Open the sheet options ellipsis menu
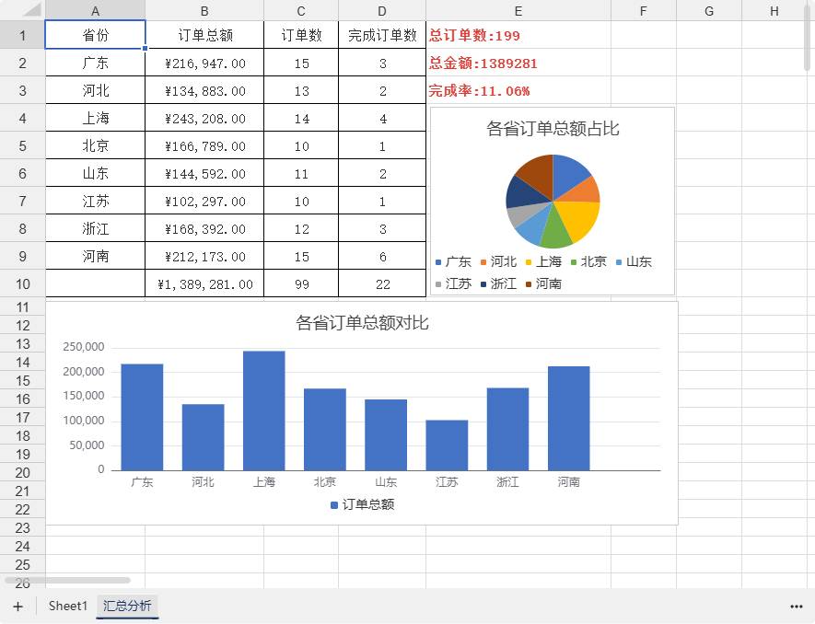Screen dimensions: 815x624 click(796, 607)
